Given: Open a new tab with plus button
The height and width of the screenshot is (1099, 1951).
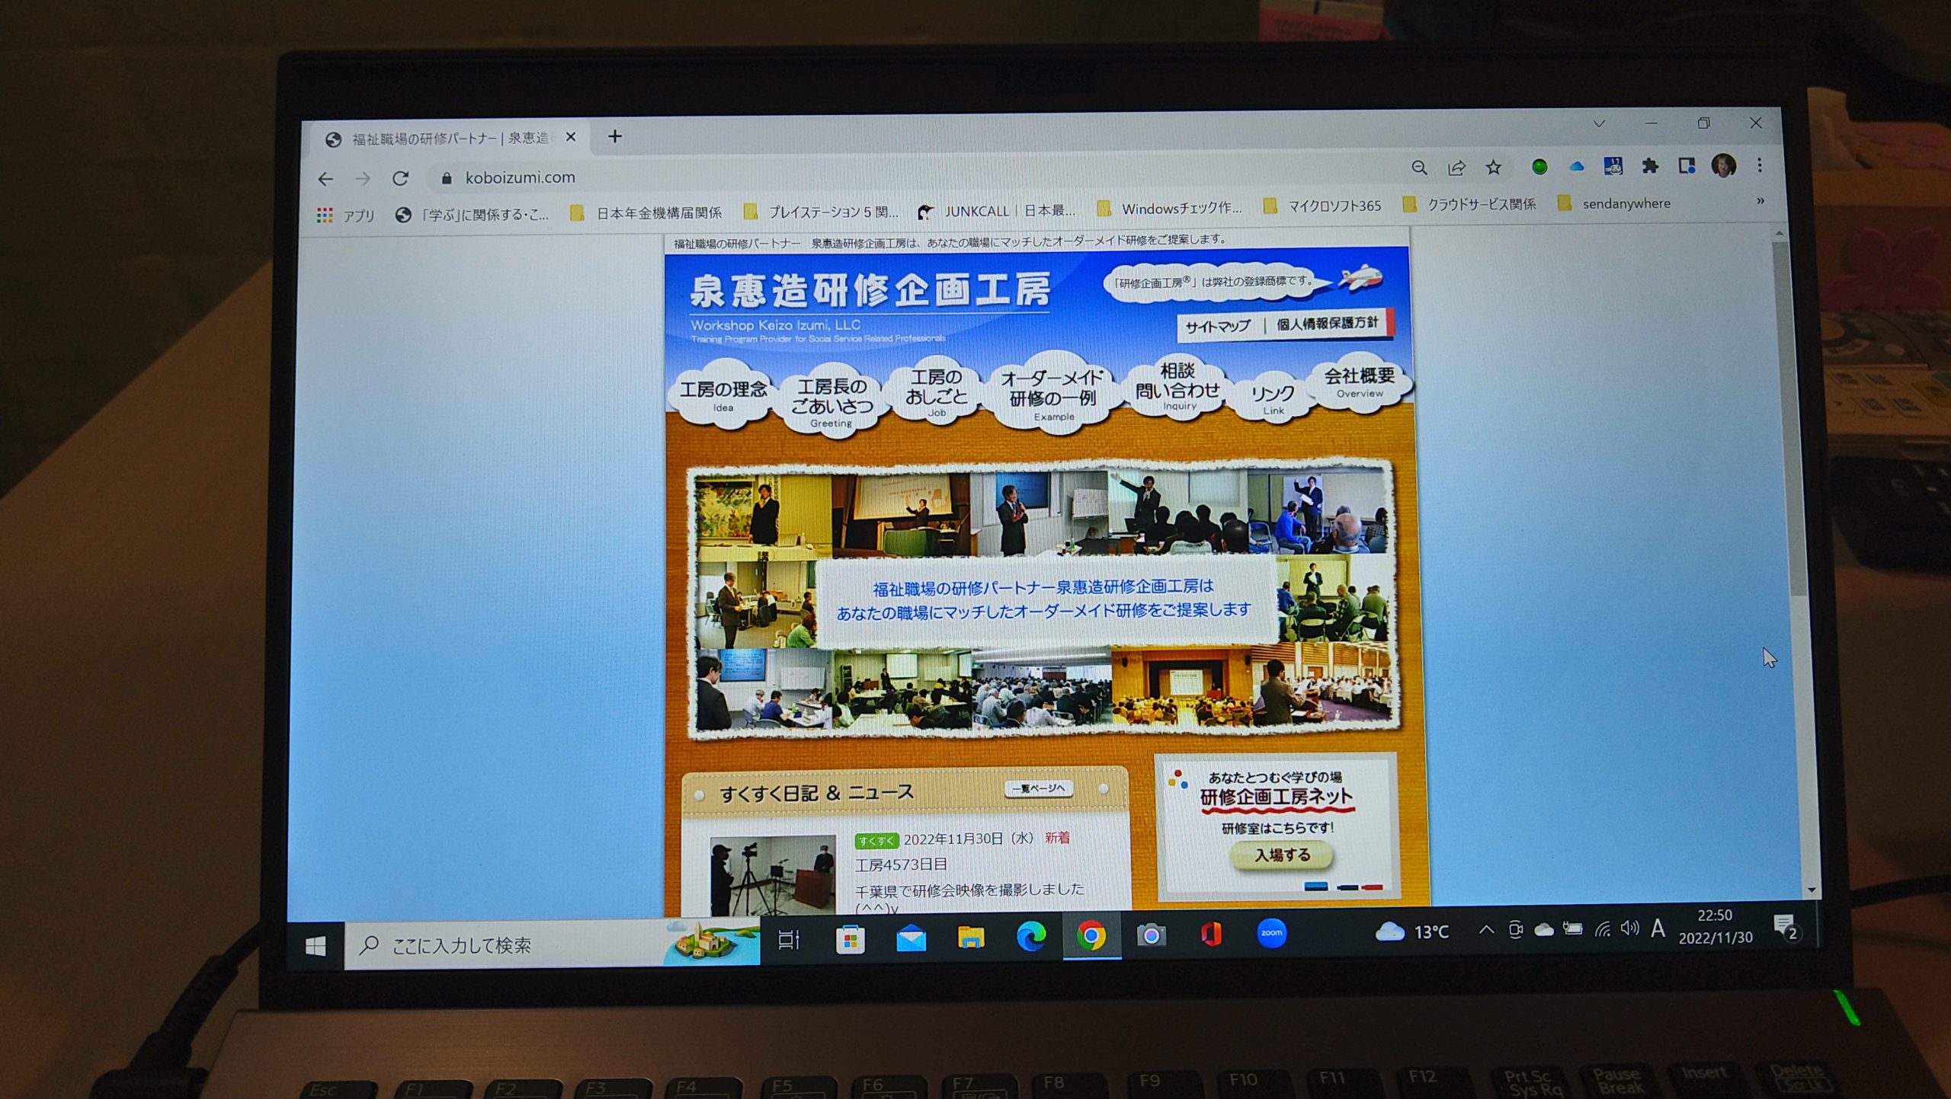Looking at the screenshot, I should pyautogui.click(x=615, y=136).
